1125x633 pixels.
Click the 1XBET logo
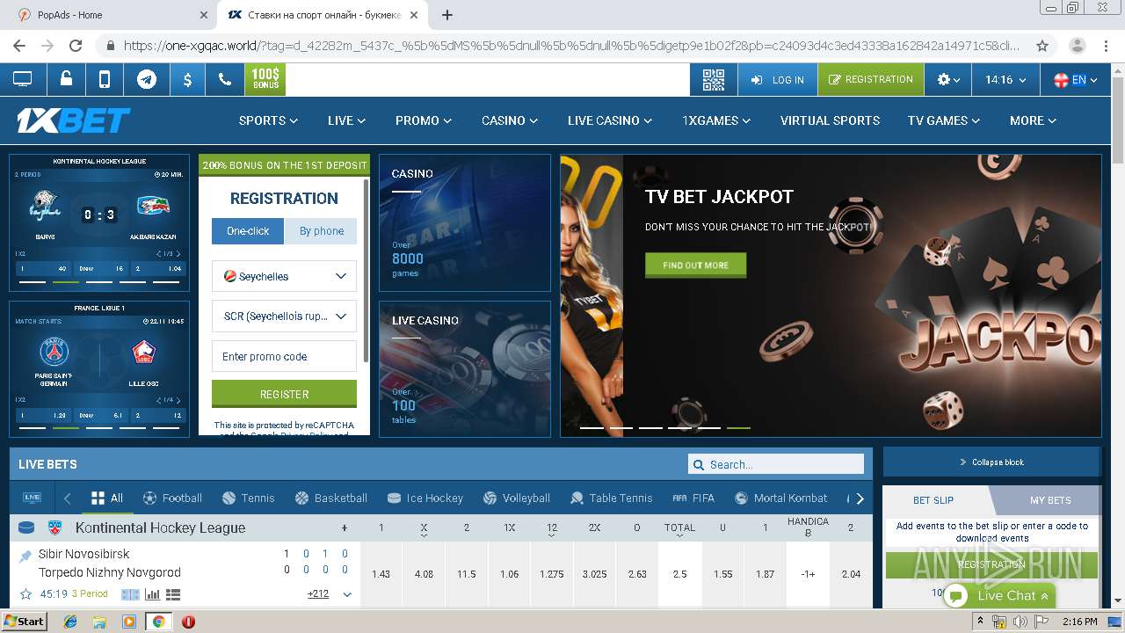74,120
